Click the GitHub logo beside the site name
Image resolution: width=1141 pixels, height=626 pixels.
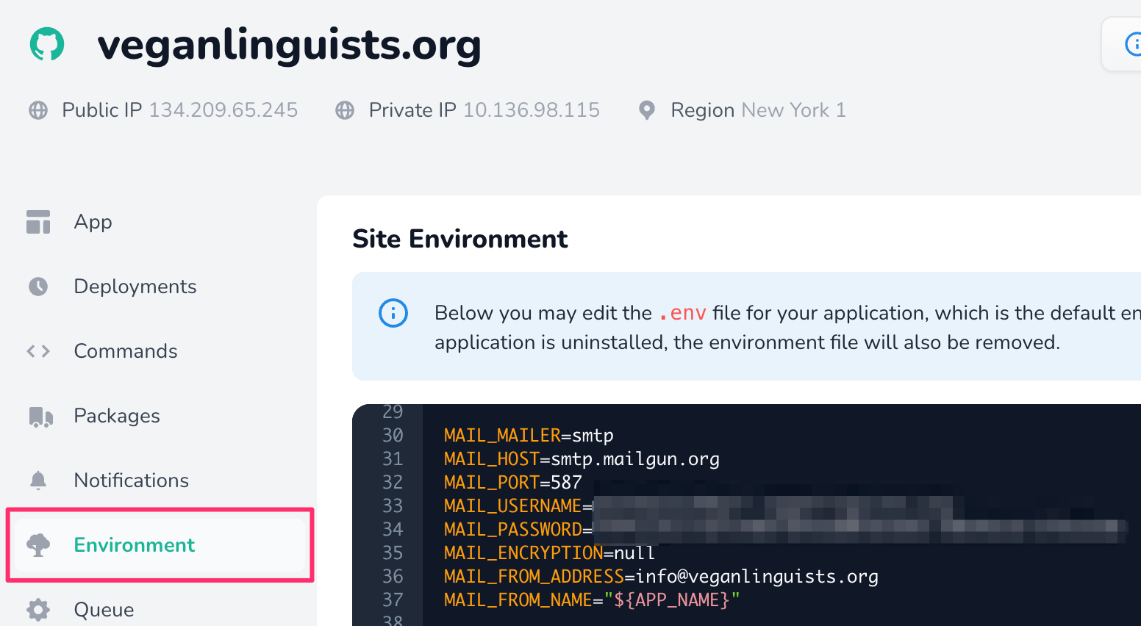click(47, 44)
